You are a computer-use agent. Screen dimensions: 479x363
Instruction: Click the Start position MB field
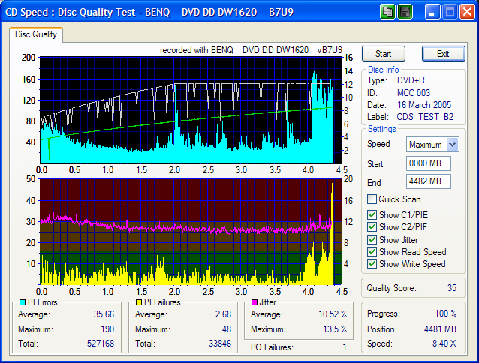427,163
